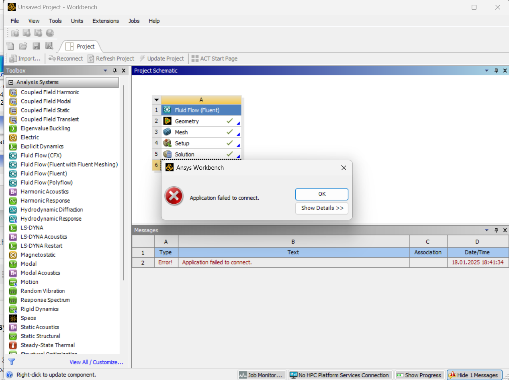Screen dimensions: 509x380
Task: Collapse the Analysis Systems section
Action: 11,82
